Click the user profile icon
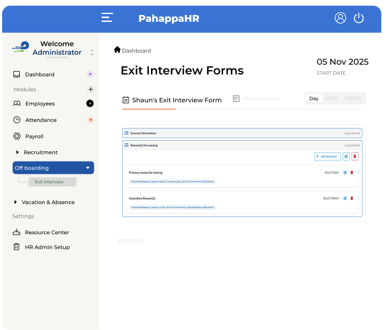This screenshot has width=386, height=330. coord(340,18)
